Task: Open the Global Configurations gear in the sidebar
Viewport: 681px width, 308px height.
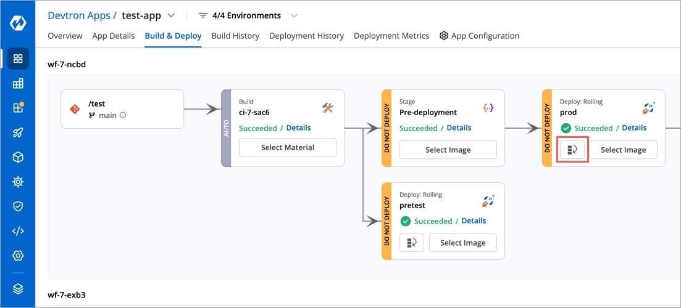Action: point(18,256)
